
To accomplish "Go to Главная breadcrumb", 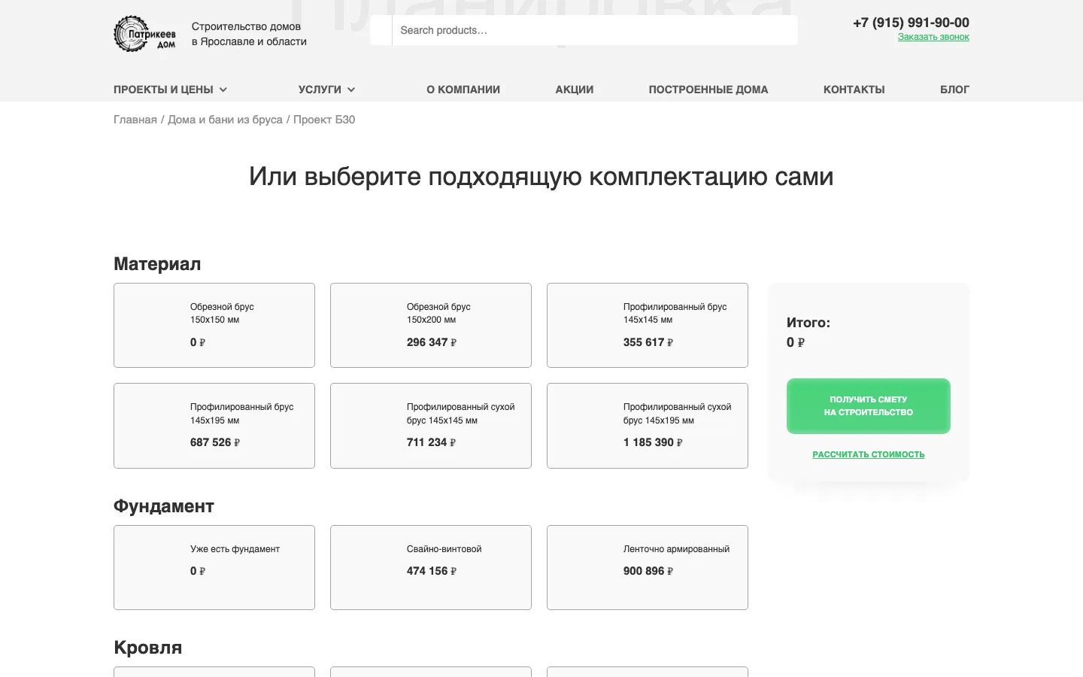I will coord(135,120).
